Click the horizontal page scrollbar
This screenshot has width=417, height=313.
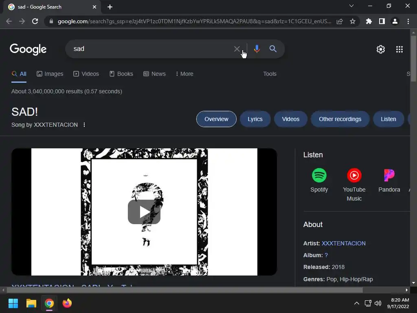[x=184, y=290]
